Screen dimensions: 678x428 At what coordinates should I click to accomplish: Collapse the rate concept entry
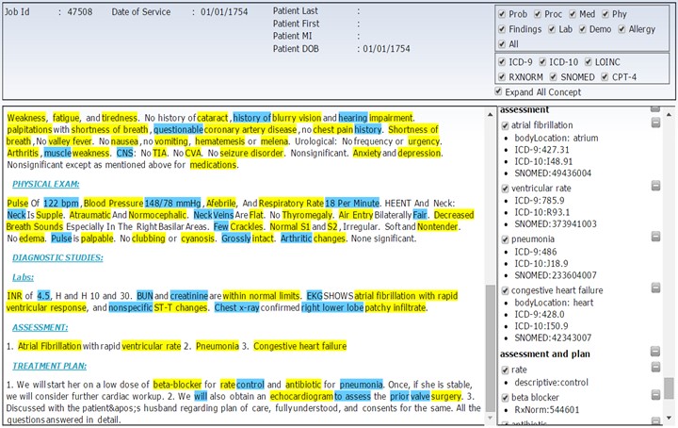[x=654, y=370]
